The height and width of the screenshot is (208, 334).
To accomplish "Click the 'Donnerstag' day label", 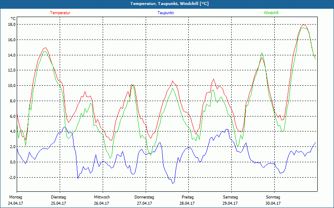I will [x=144, y=197].
